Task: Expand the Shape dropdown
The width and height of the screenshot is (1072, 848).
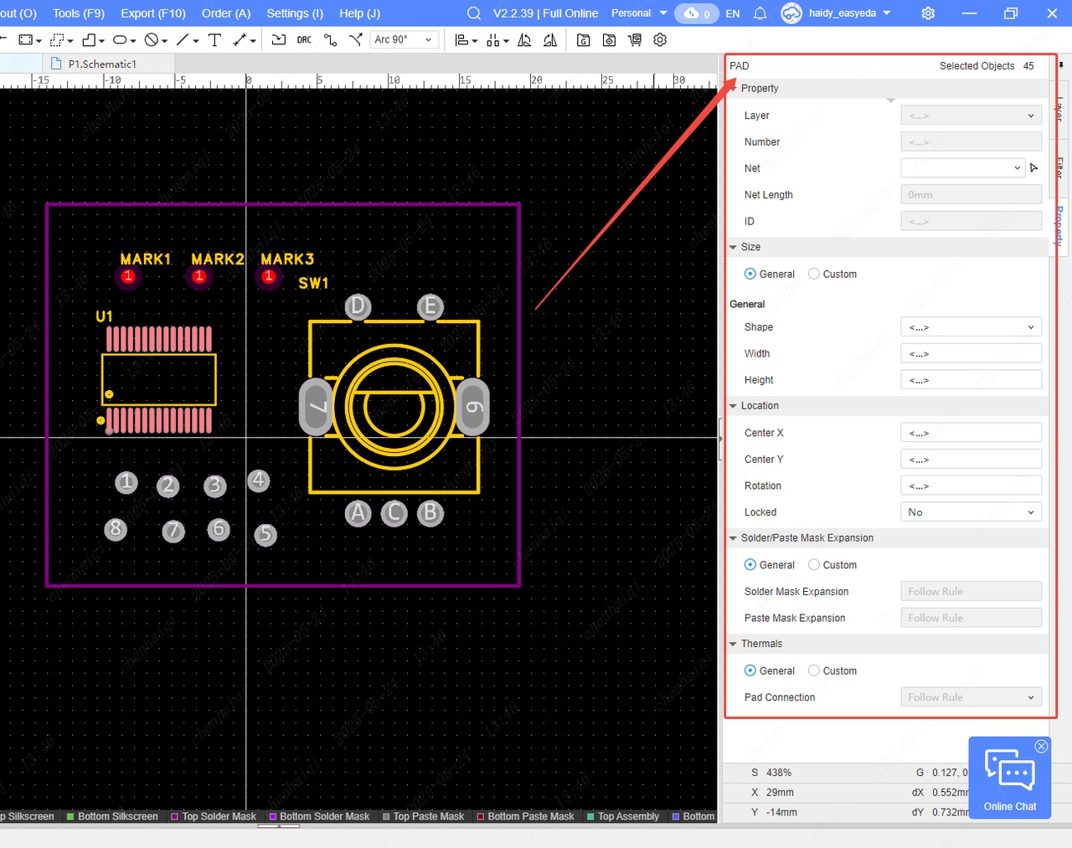Action: (x=971, y=327)
